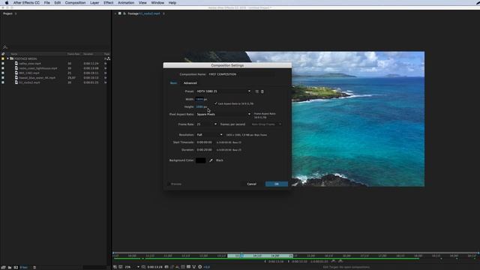Viewport: 480px width, 270px height.
Task: Click the label tag column header icon
Action: pyautogui.click(x=3, y=54)
